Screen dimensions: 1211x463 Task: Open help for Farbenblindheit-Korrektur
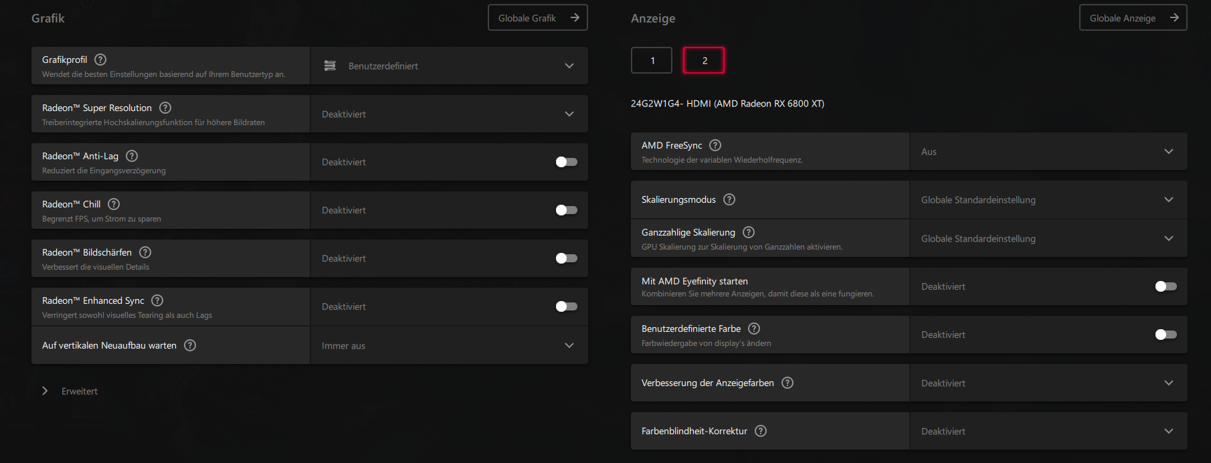click(761, 431)
